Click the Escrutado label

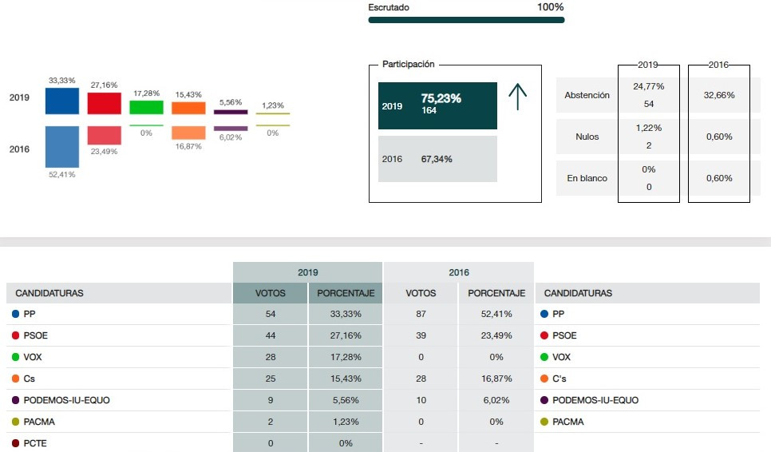[x=389, y=7]
